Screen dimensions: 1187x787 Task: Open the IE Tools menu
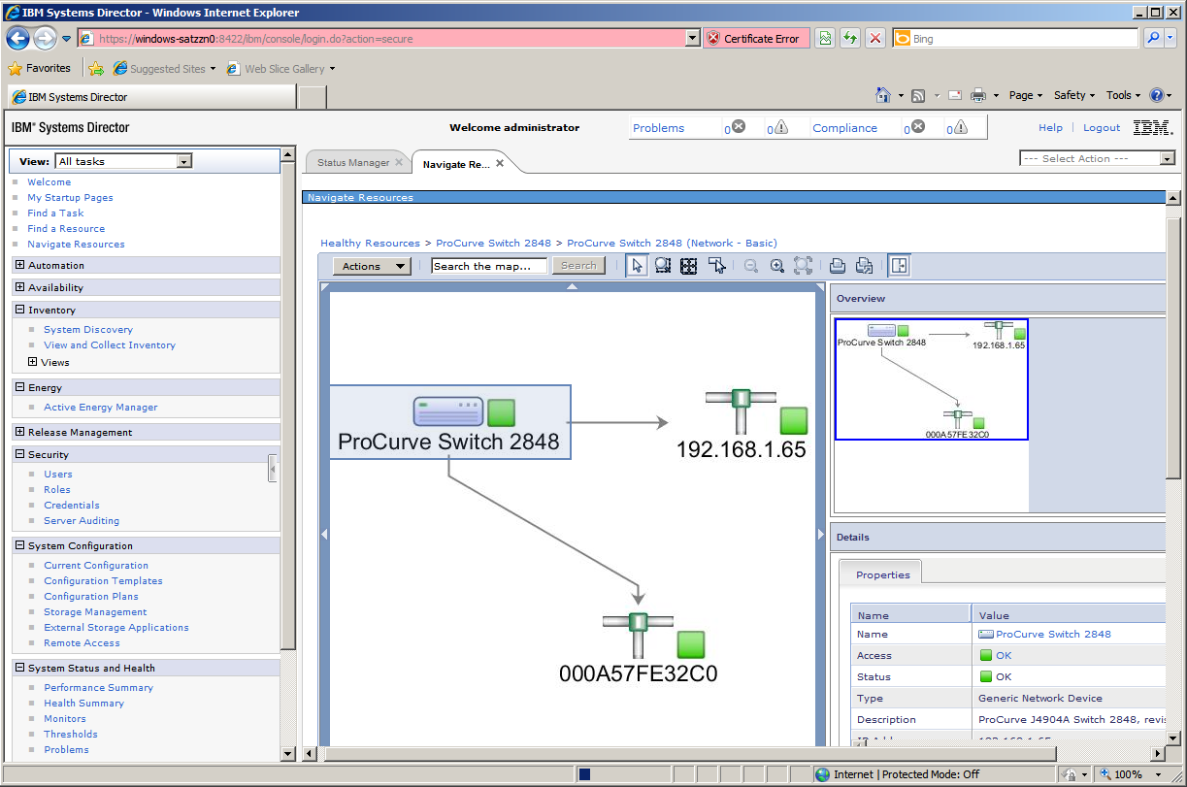click(x=1124, y=95)
